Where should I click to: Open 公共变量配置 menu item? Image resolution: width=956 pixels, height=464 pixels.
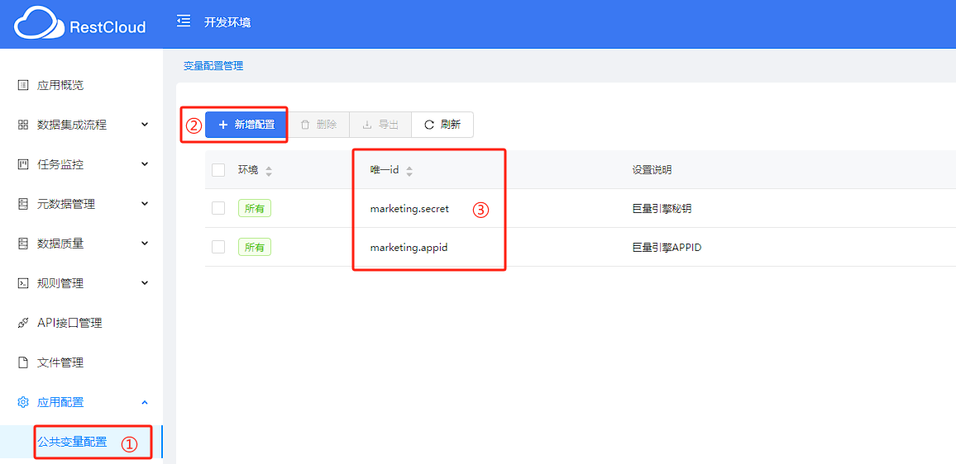pyautogui.click(x=72, y=442)
